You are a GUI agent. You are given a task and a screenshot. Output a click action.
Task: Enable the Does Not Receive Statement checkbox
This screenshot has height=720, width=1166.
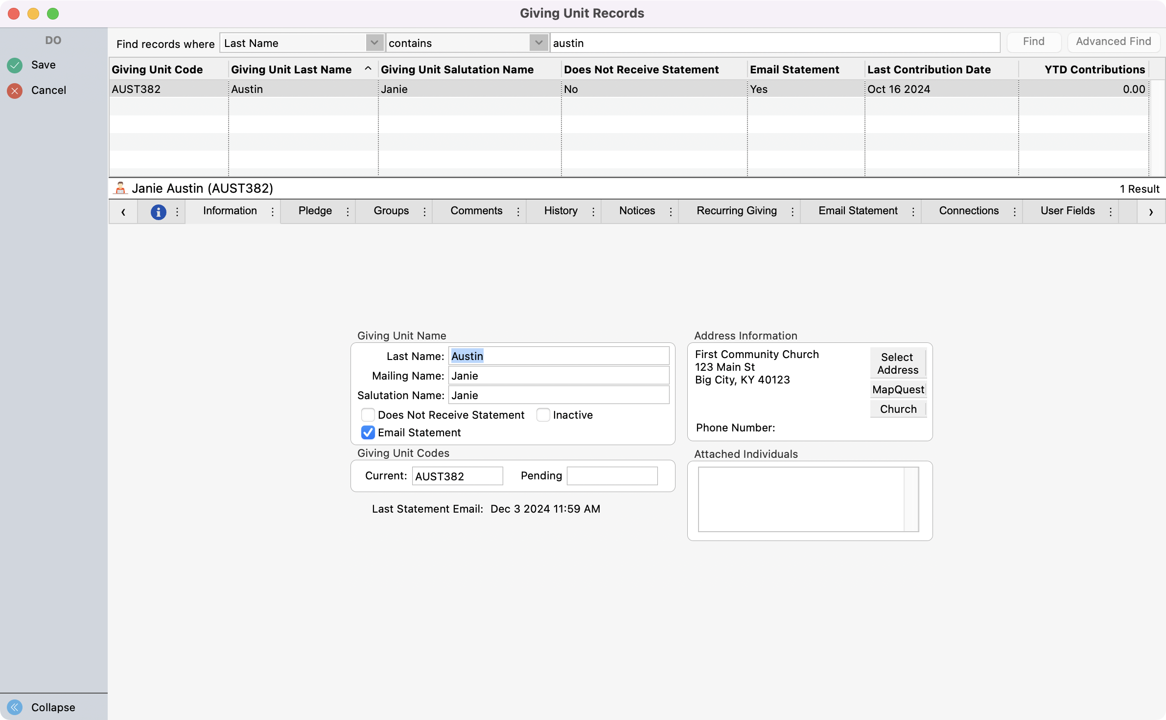[367, 415]
